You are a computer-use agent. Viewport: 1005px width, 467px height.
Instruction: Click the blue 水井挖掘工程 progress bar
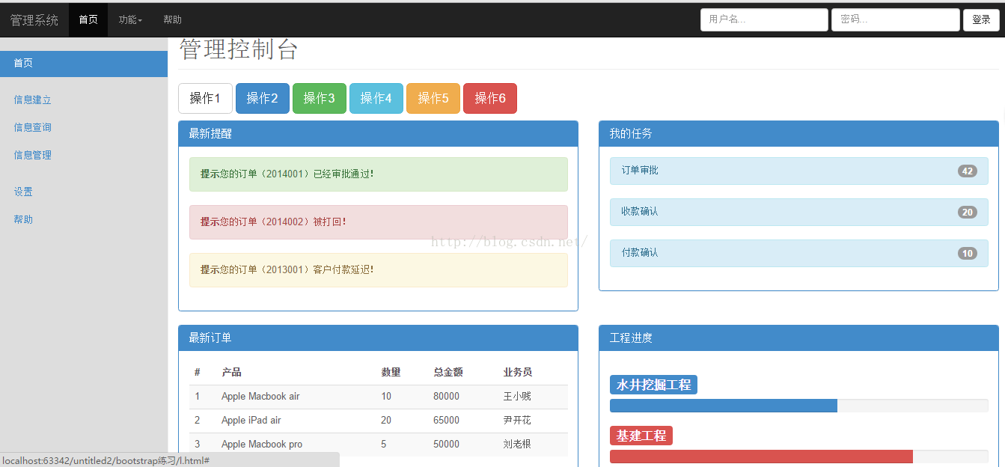click(x=724, y=406)
